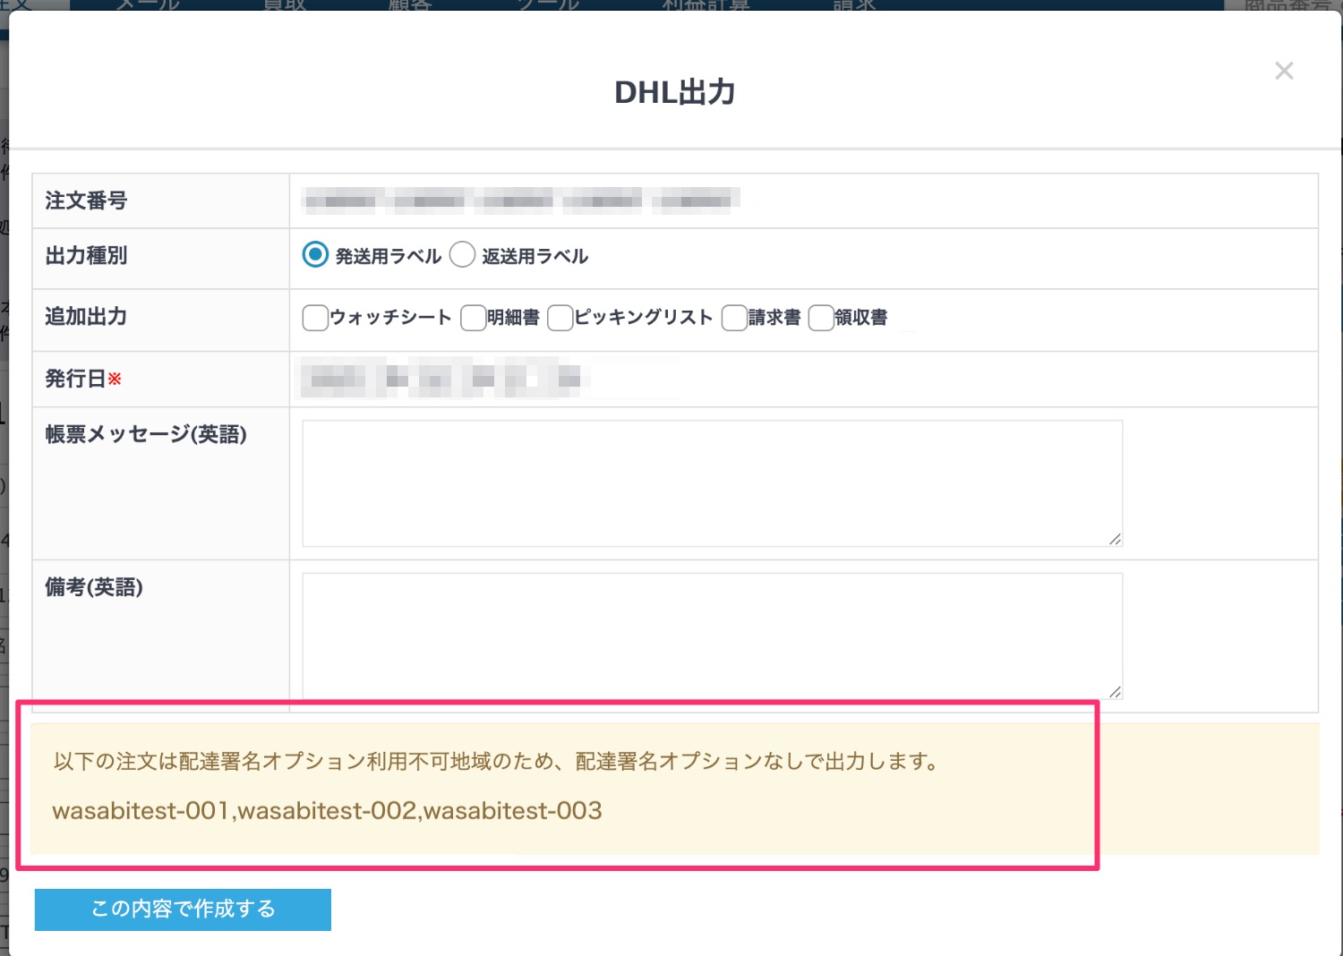Enable the 領収書 checkbox
The height and width of the screenshot is (956, 1343).
pos(821,318)
